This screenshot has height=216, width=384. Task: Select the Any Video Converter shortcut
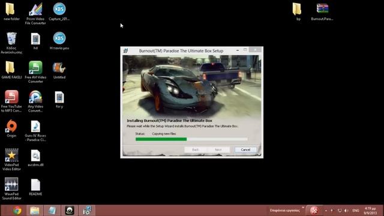pos(35,101)
